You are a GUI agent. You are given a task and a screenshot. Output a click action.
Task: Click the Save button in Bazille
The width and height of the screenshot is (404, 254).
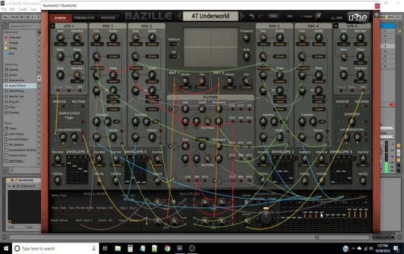[x=273, y=16]
